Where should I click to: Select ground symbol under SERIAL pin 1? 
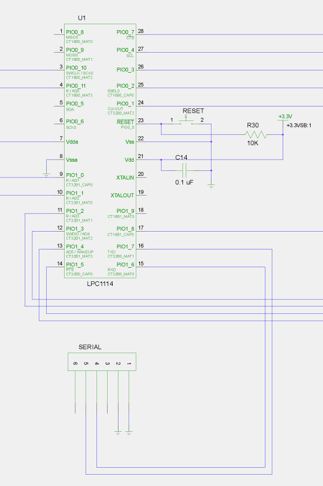tap(129, 433)
